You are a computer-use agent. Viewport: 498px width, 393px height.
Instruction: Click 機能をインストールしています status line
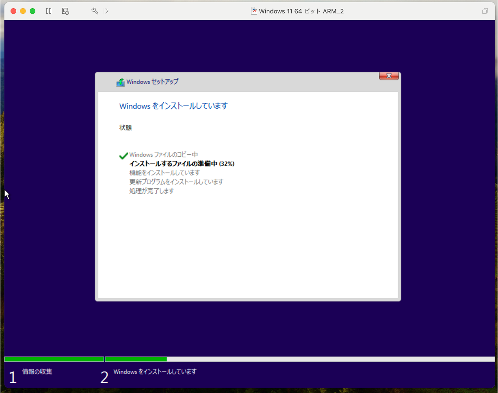(165, 173)
